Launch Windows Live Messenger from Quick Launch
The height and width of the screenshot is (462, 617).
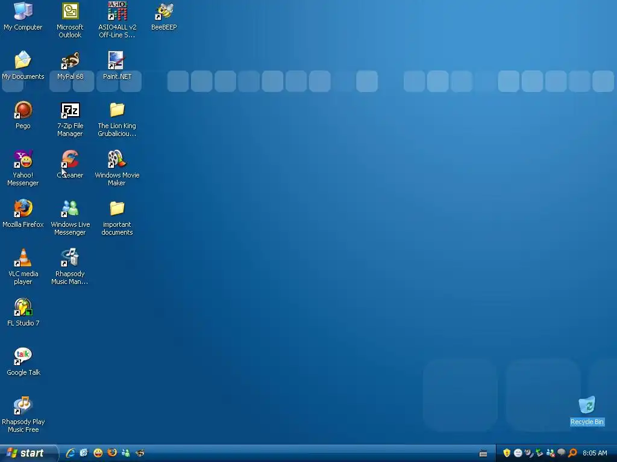126,453
